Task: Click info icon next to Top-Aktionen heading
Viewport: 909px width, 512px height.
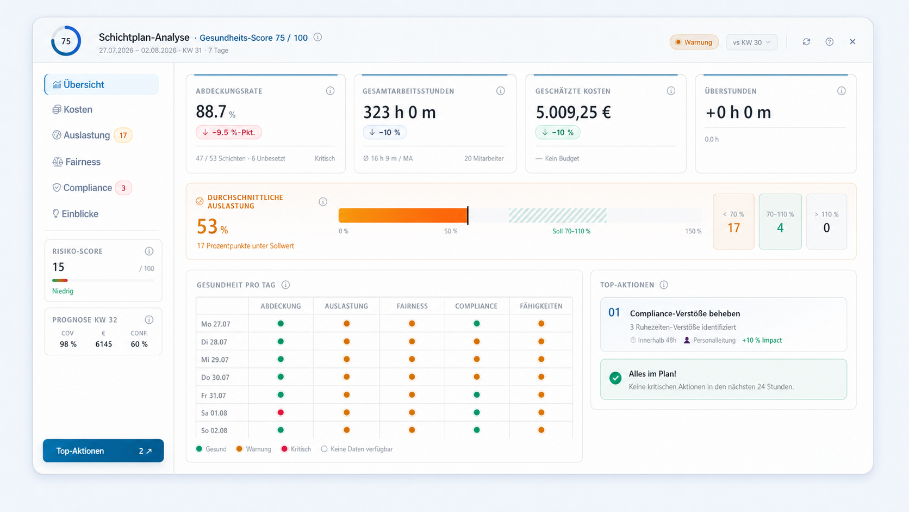Action: pos(664,285)
